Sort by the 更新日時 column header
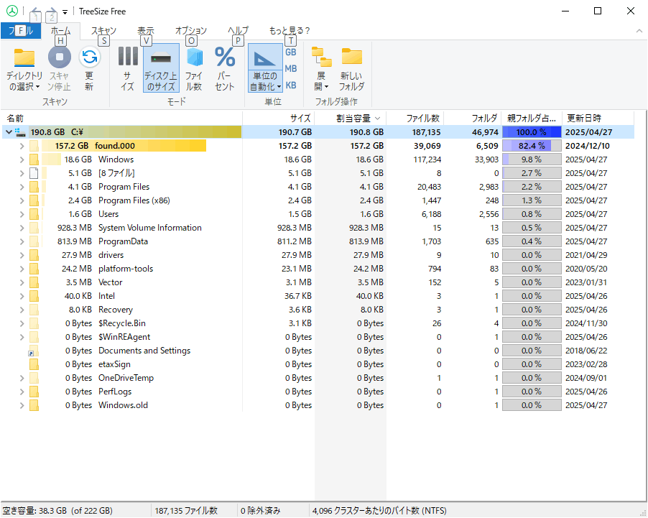 pyautogui.click(x=598, y=119)
